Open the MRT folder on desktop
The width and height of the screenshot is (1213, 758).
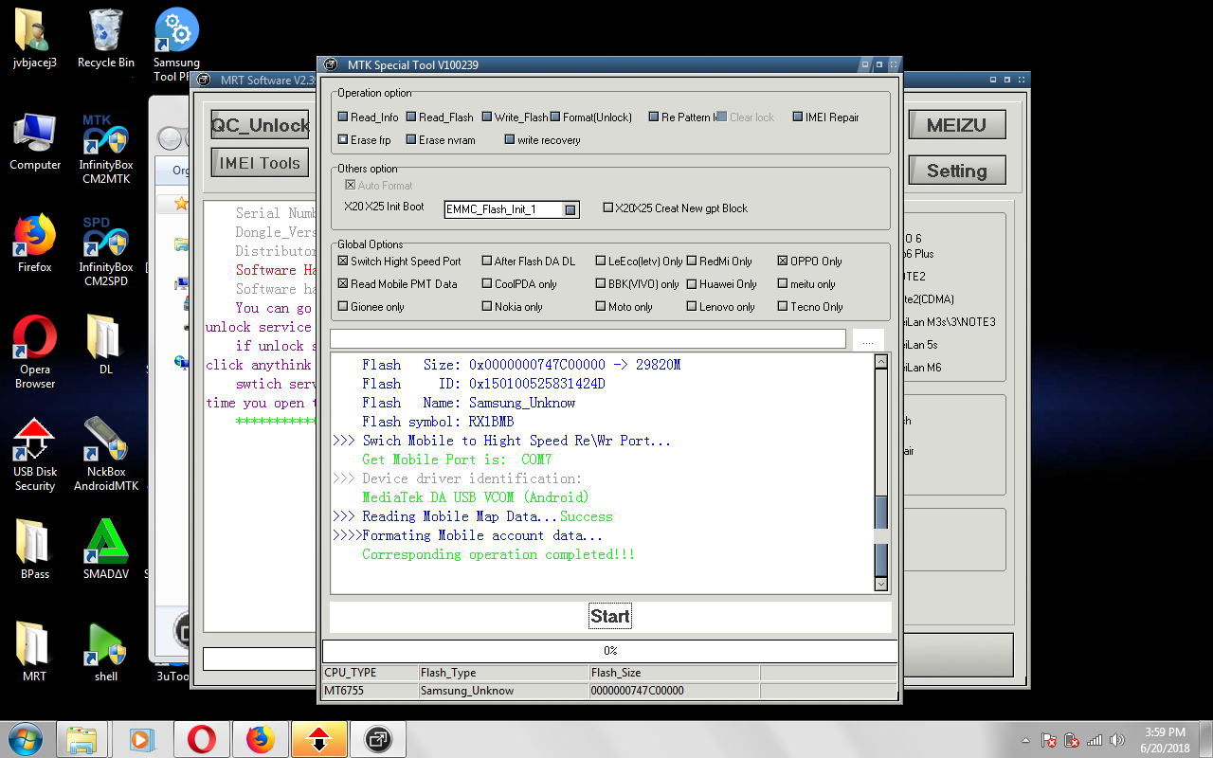(x=35, y=652)
